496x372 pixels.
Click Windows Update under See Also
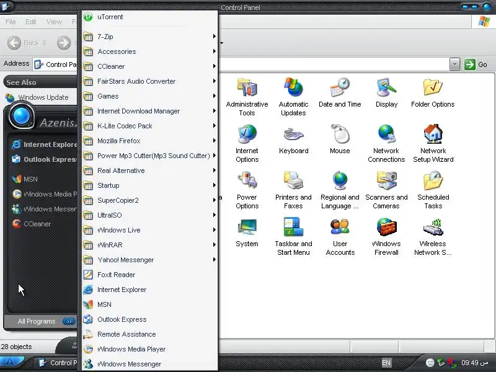coord(37,97)
